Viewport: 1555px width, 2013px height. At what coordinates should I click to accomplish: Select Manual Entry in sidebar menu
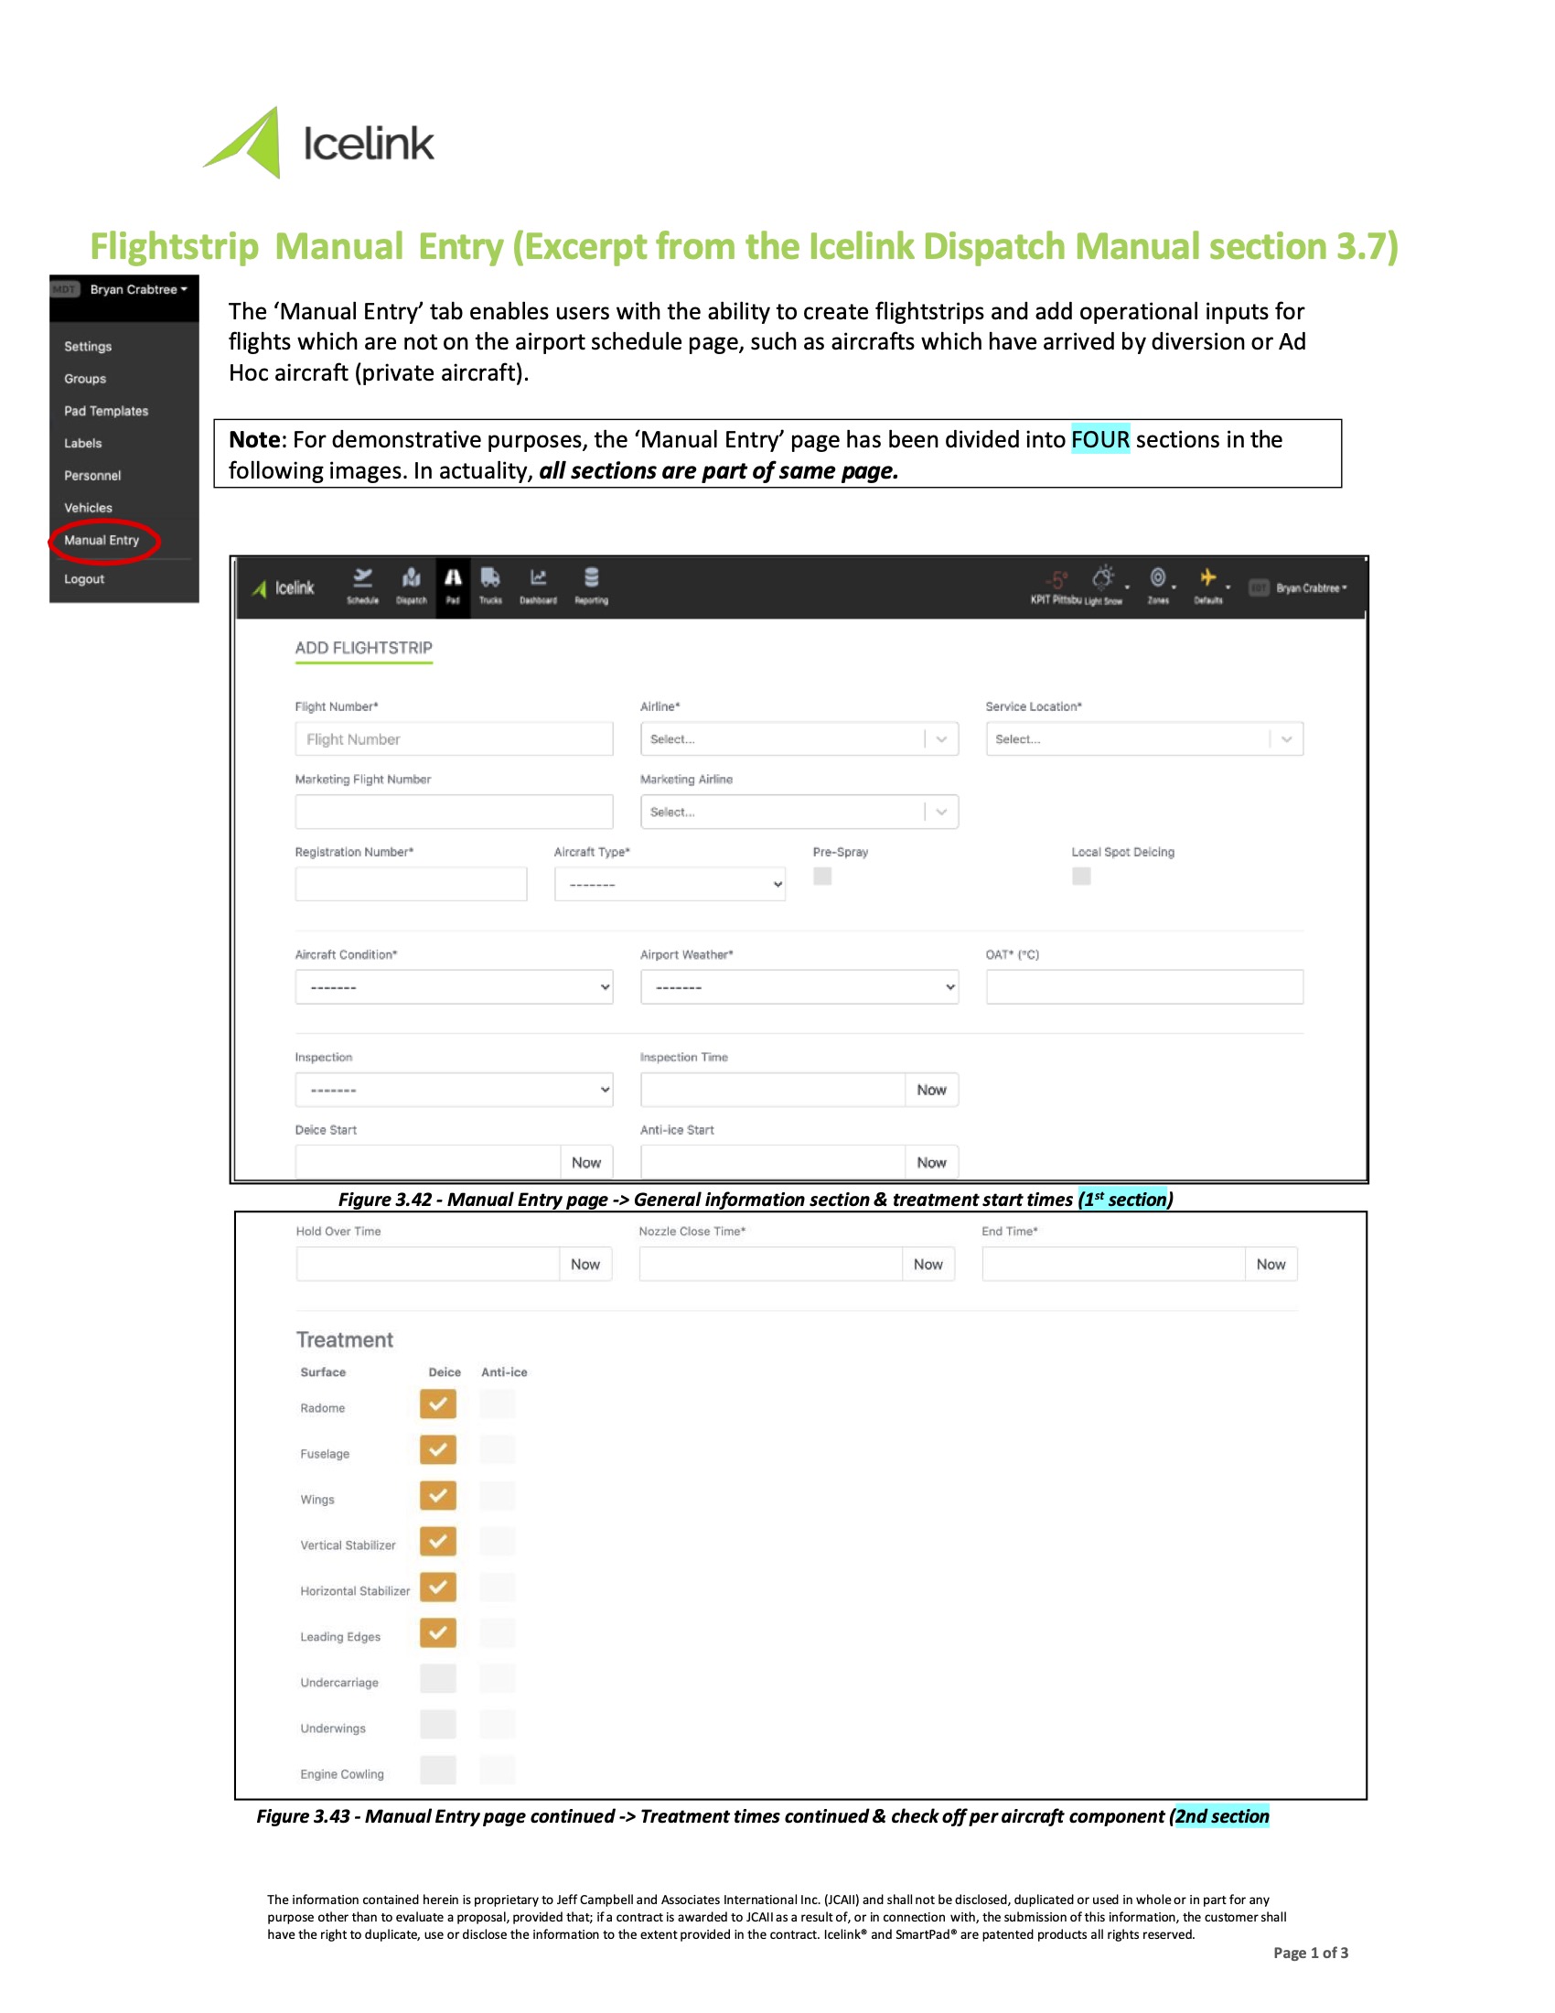tap(102, 540)
